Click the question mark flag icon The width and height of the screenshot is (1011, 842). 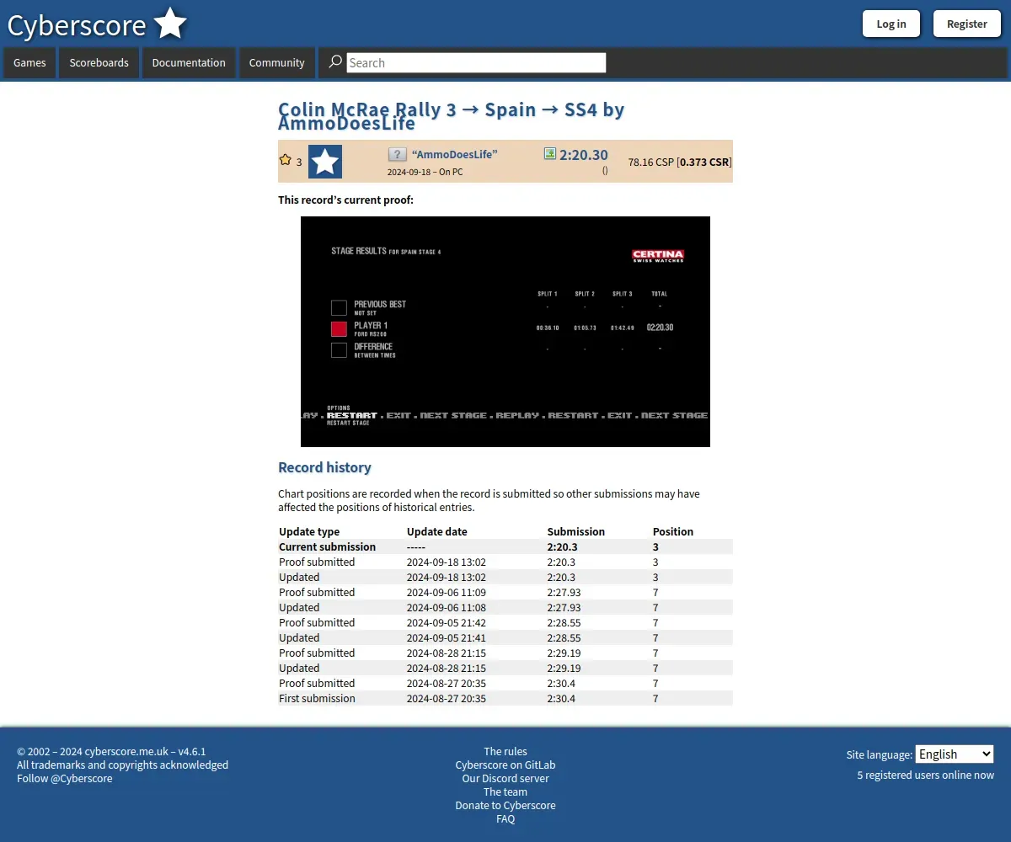(398, 155)
